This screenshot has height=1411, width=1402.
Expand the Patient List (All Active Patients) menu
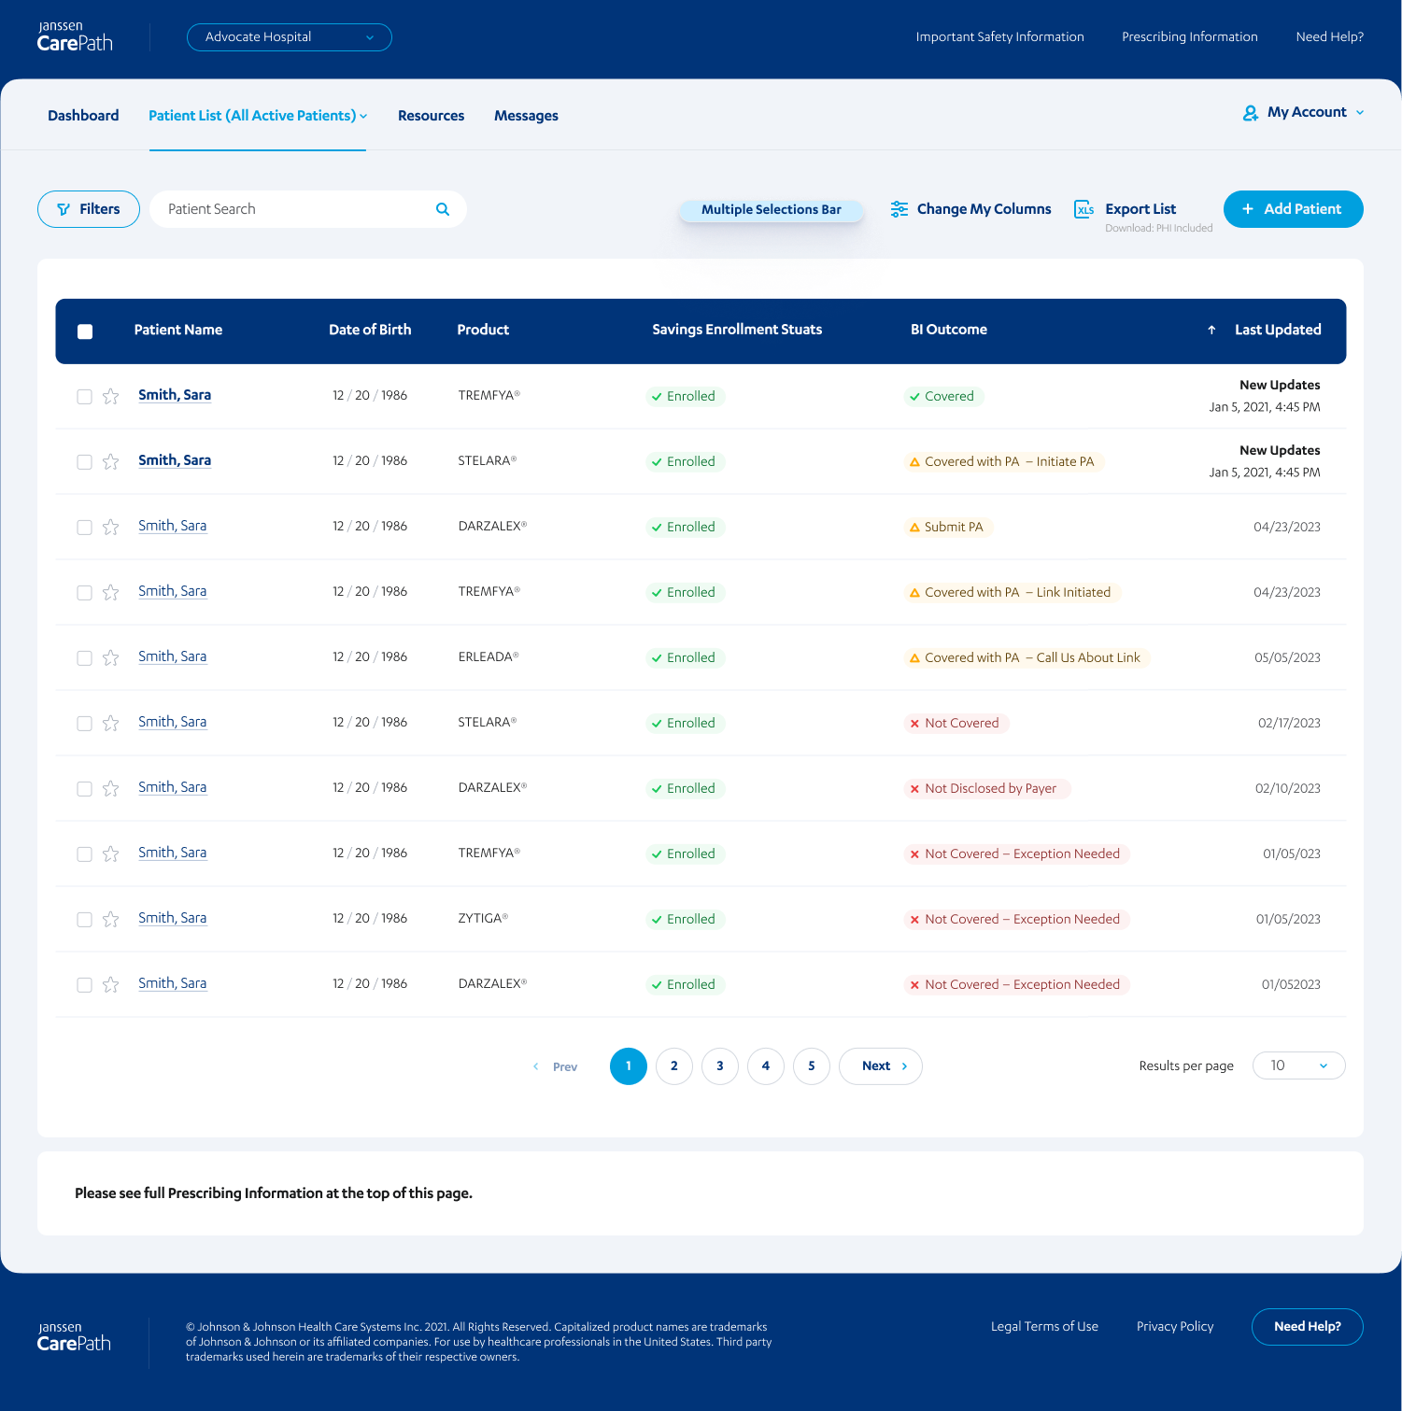258,116
